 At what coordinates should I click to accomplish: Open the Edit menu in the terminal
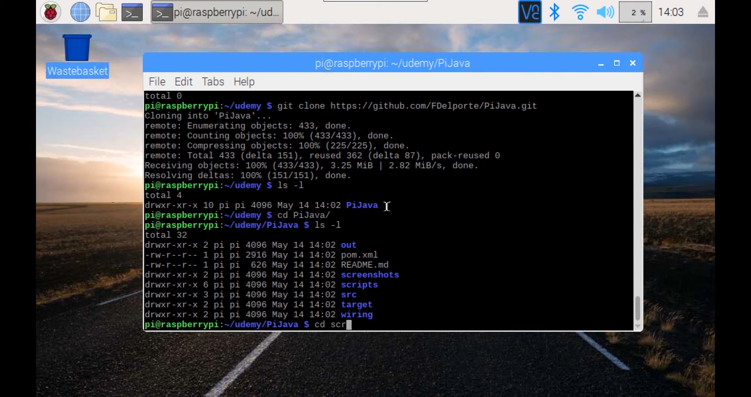click(183, 82)
